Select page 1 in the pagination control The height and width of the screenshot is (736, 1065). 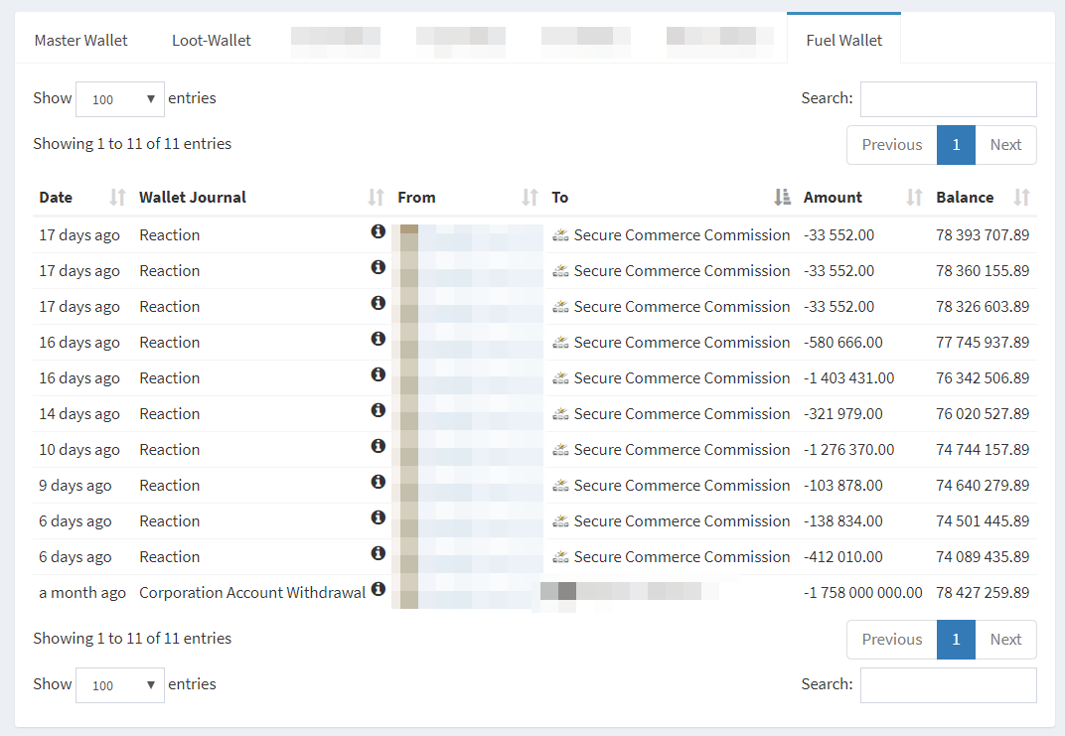pos(956,144)
